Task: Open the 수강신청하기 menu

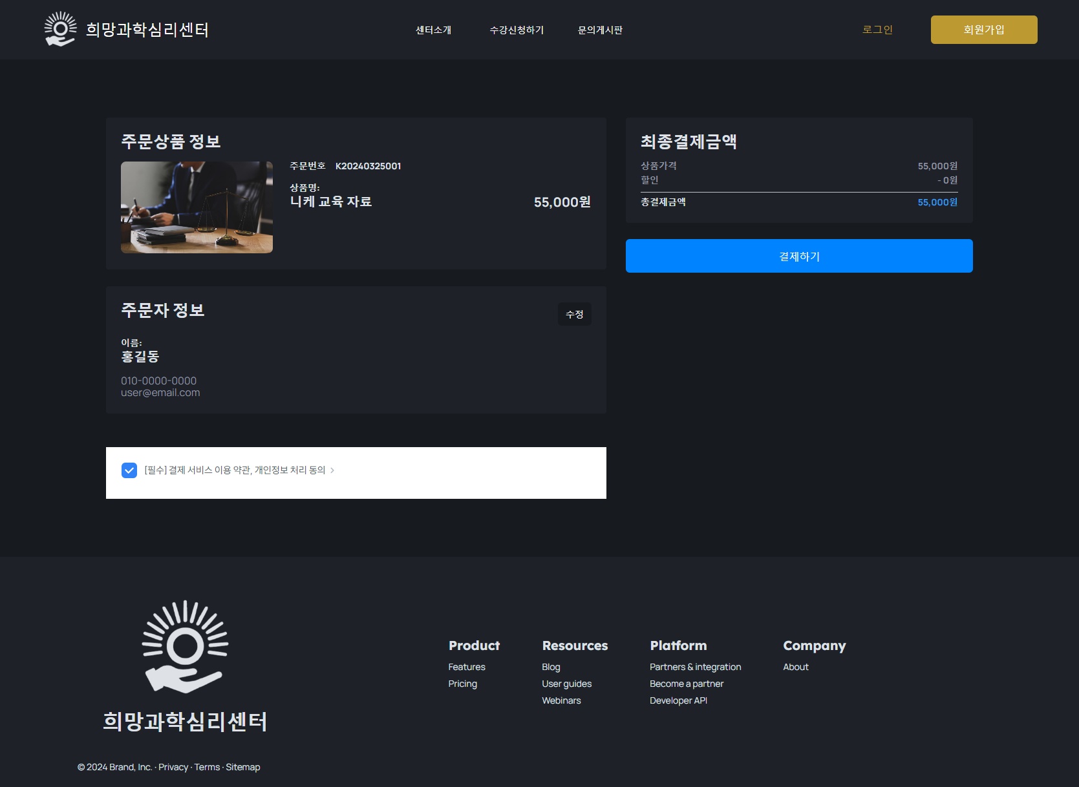Action: (517, 30)
